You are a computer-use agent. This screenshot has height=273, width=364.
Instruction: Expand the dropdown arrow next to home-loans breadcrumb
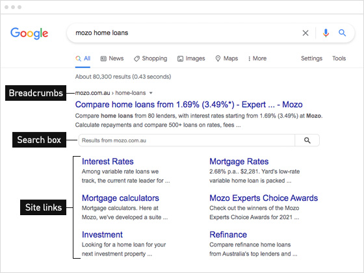[151, 93]
